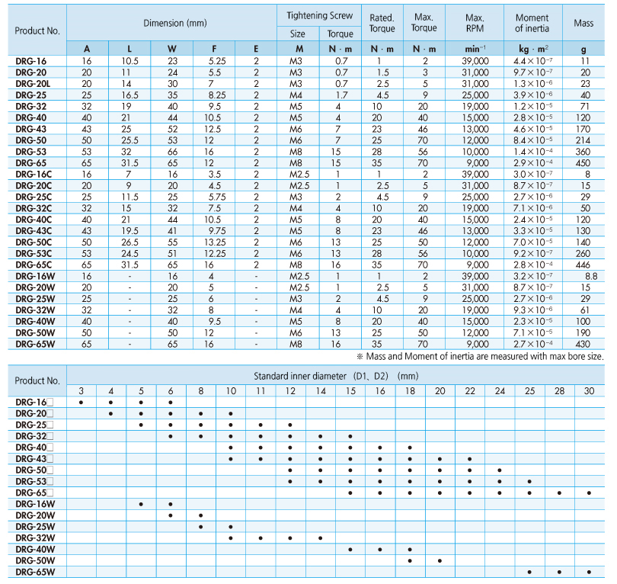This screenshot has width=617, height=584.
Task: Select the 25 mm dot in DRG-53□ row
Action: (x=529, y=482)
